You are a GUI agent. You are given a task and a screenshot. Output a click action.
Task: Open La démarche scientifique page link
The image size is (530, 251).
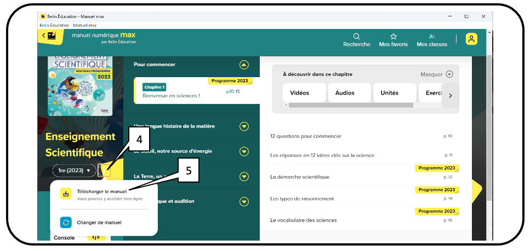(300, 177)
